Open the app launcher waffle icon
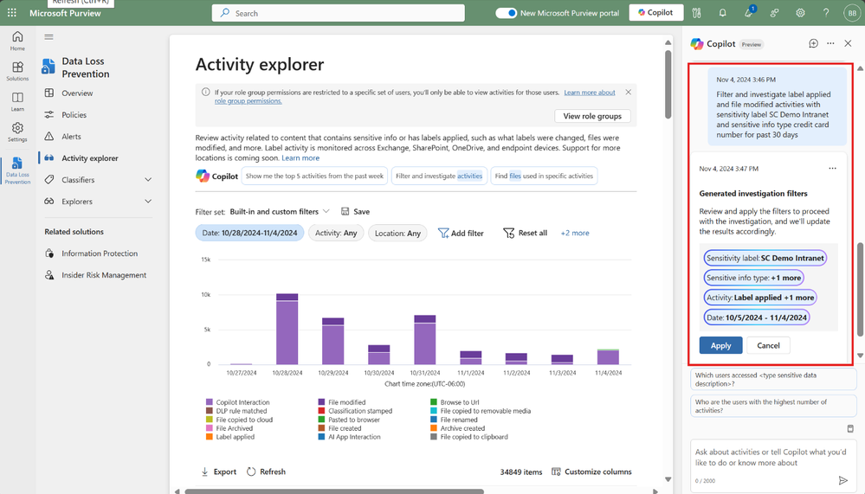Image resolution: width=865 pixels, height=494 pixels. click(x=11, y=13)
